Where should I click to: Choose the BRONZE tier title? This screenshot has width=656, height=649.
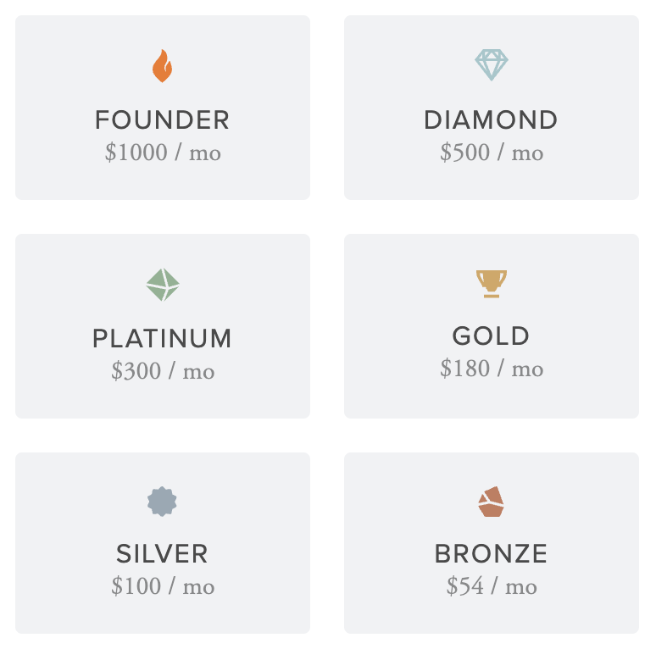492,554
